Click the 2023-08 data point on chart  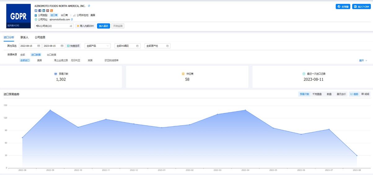point(357,155)
